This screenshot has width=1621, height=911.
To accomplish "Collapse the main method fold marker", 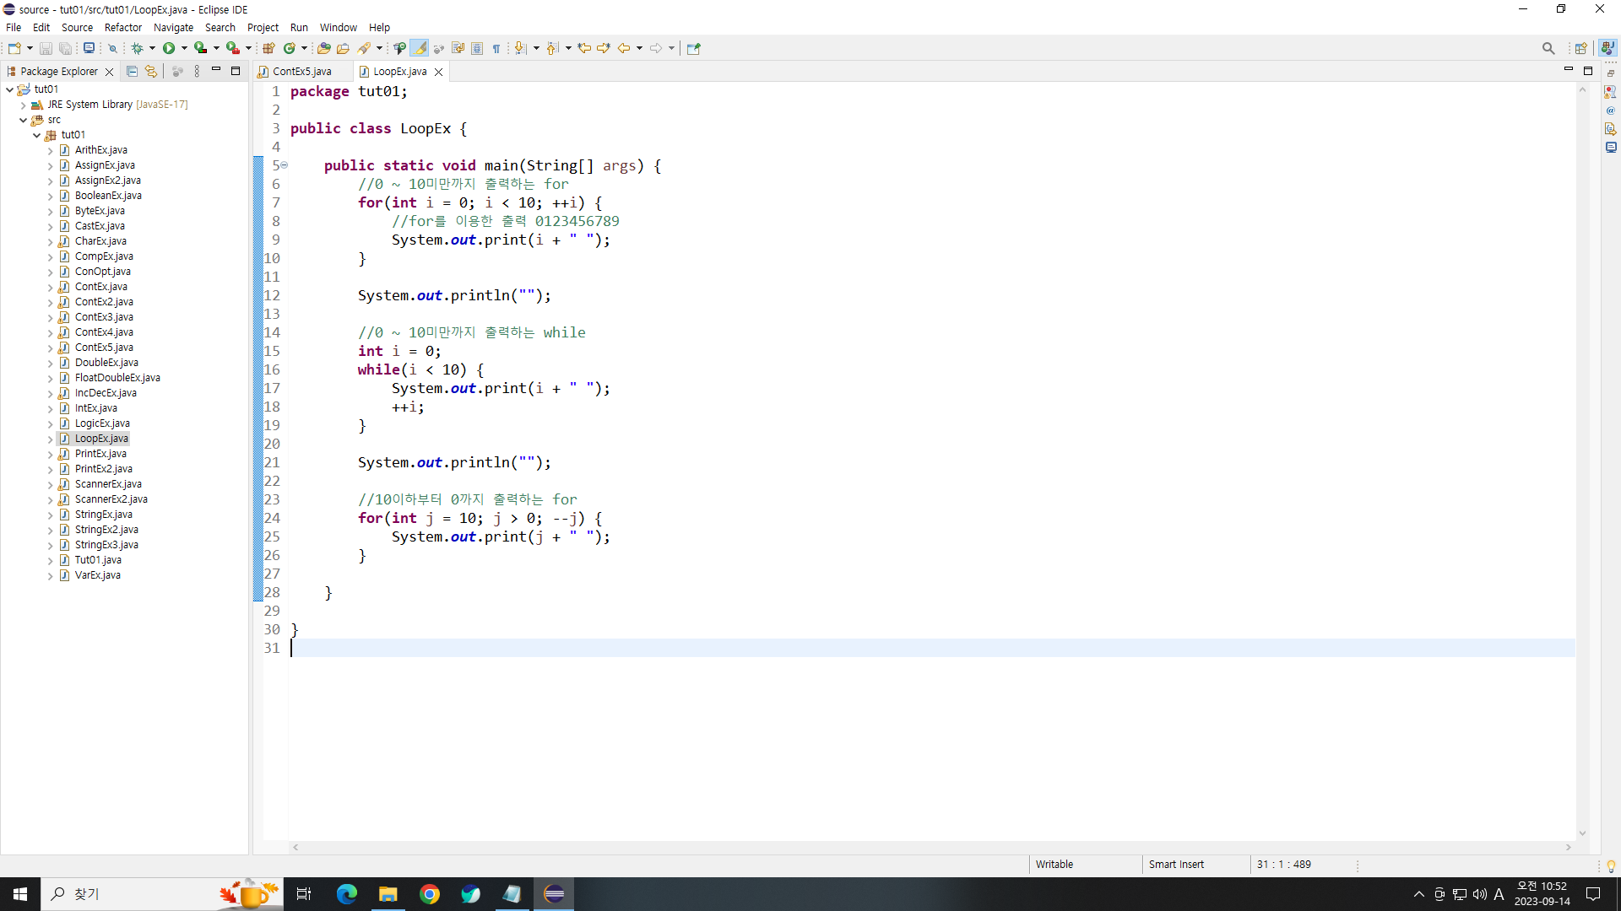I will click(285, 165).
